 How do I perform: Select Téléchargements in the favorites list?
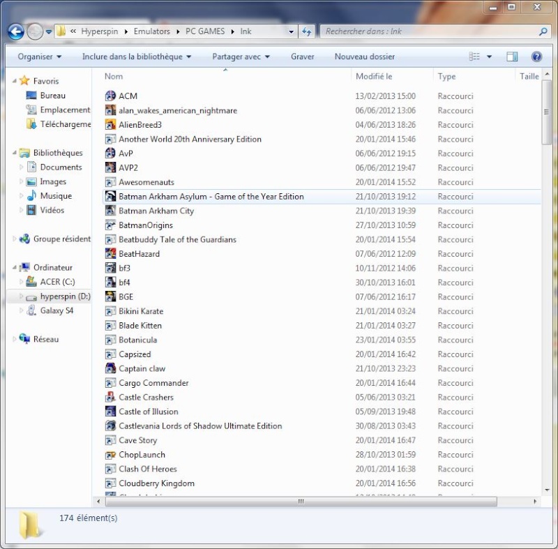(x=66, y=124)
